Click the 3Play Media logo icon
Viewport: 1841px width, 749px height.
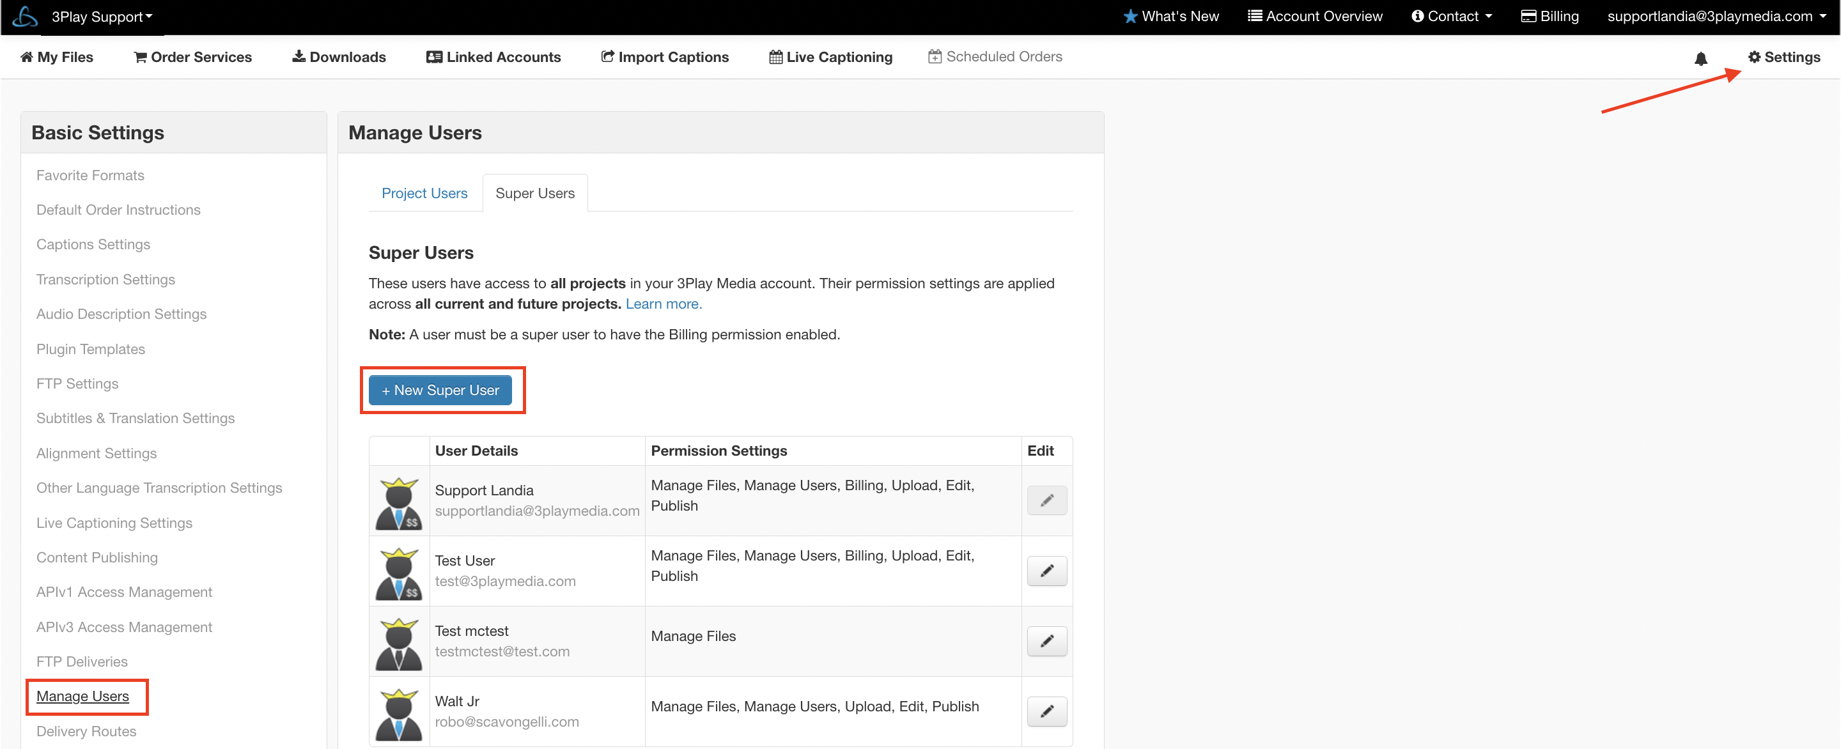tap(25, 17)
